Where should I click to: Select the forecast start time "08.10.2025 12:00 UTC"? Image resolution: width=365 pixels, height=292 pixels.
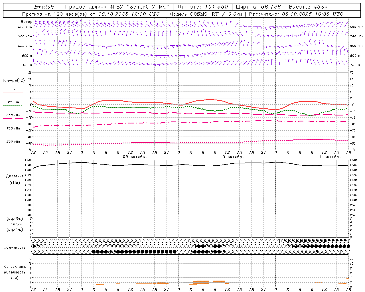click(x=129, y=14)
